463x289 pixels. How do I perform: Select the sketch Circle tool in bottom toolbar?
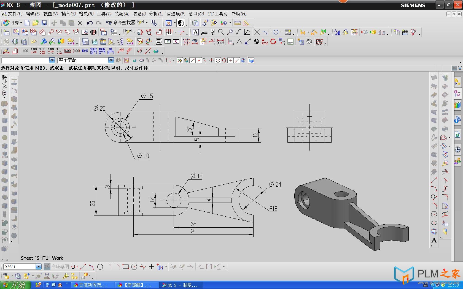[100, 267]
